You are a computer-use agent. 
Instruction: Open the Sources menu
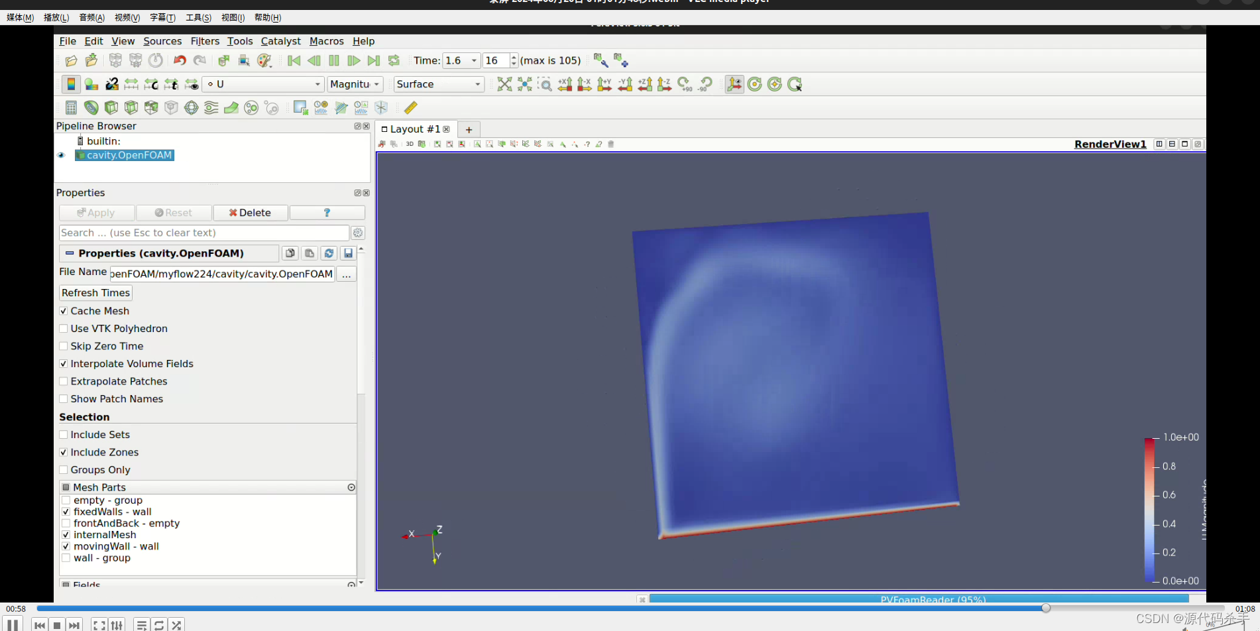[162, 41]
